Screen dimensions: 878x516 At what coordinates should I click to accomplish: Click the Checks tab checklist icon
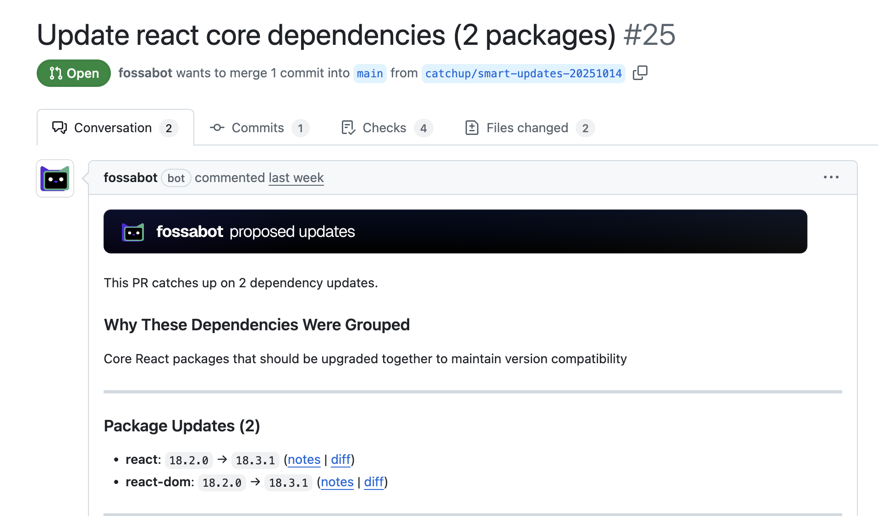348,128
